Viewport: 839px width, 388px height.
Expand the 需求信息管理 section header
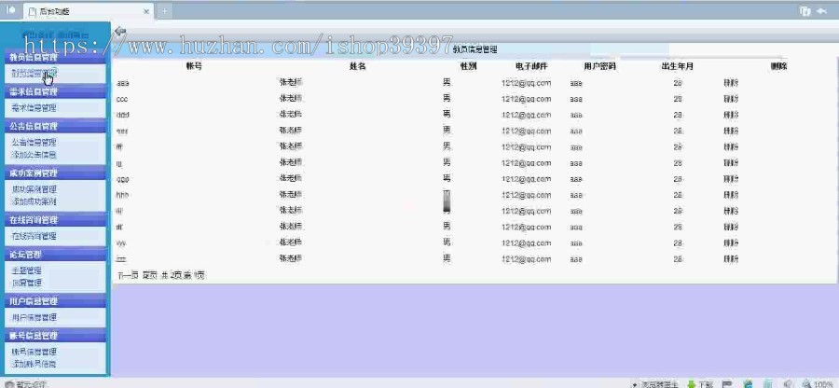click(55, 91)
